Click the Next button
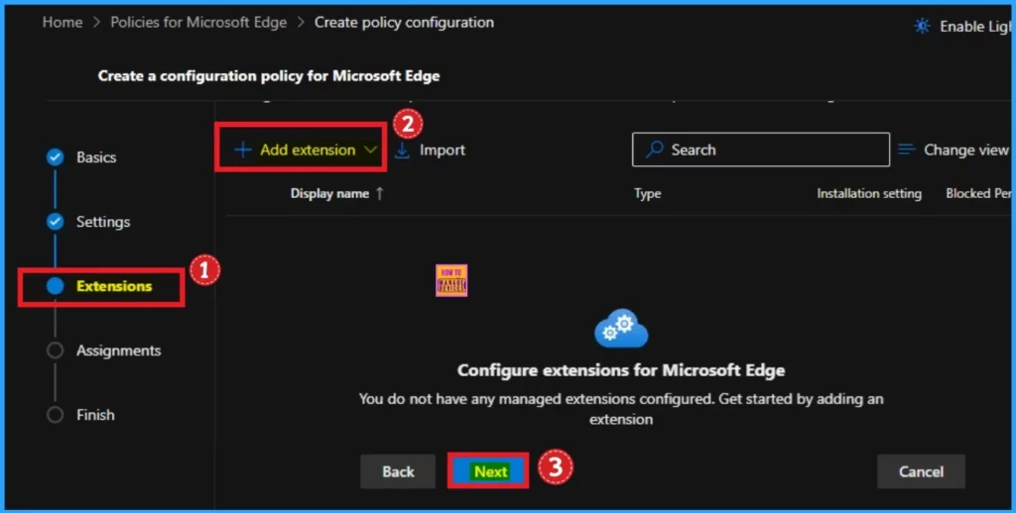The width and height of the screenshot is (1016, 513). [490, 471]
